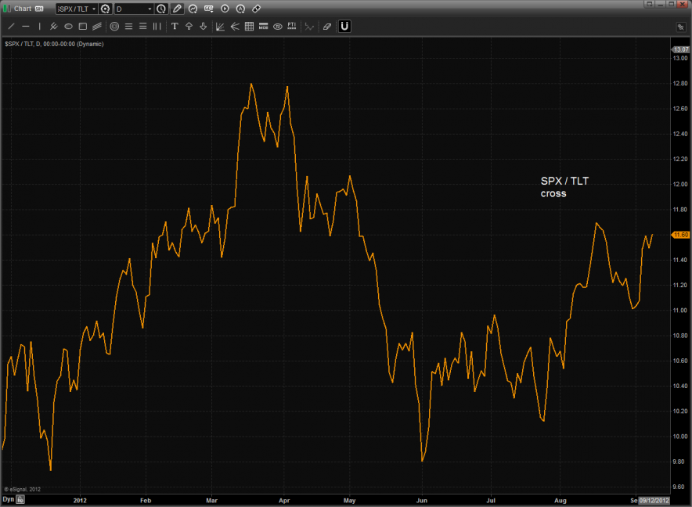The height and width of the screenshot is (507, 692).
Task: Click the symbol settings gear button
Action: coord(105,9)
